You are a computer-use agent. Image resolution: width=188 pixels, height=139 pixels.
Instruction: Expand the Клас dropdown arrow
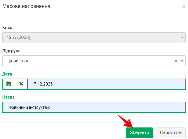[182, 38]
